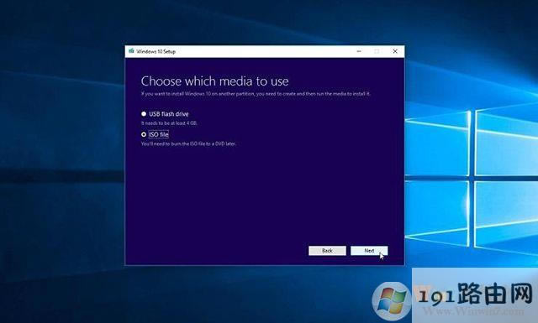Screen dimensions: 538x323
Task: Click the Next button
Action: pyautogui.click(x=369, y=251)
